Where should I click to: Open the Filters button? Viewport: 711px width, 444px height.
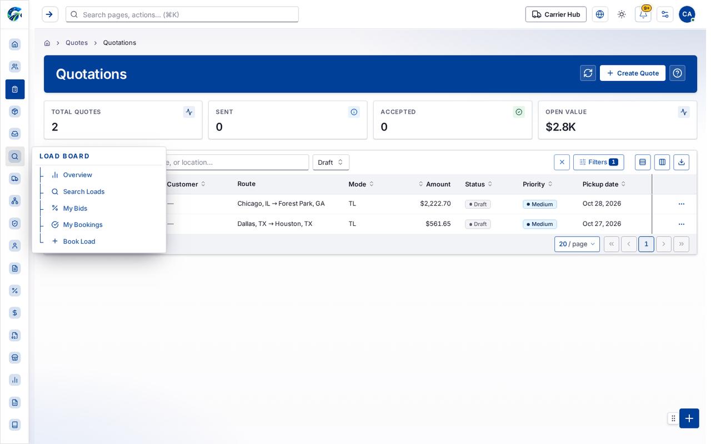click(599, 162)
